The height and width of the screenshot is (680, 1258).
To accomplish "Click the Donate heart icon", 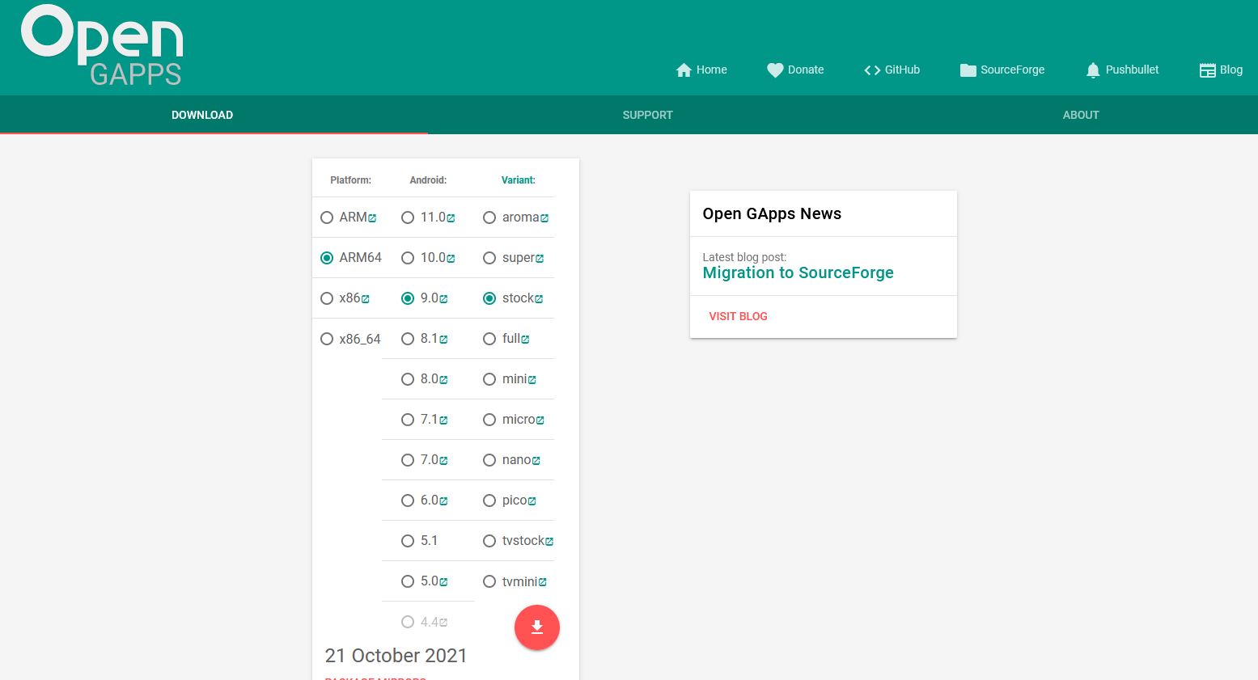I will pyautogui.click(x=775, y=70).
